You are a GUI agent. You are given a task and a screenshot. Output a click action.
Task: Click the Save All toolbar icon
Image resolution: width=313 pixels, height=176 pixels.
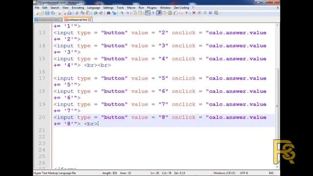click(x=53, y=13)
